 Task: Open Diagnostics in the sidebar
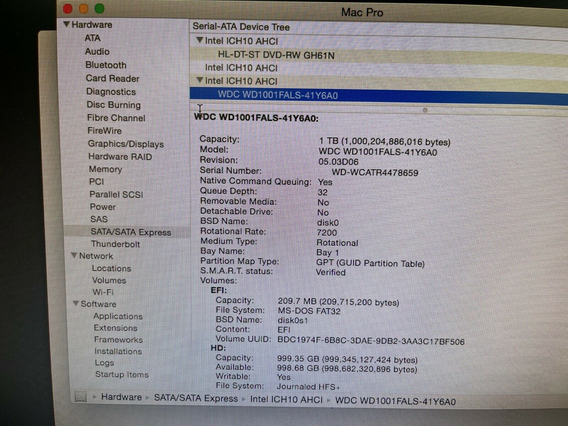click(111, 92)
